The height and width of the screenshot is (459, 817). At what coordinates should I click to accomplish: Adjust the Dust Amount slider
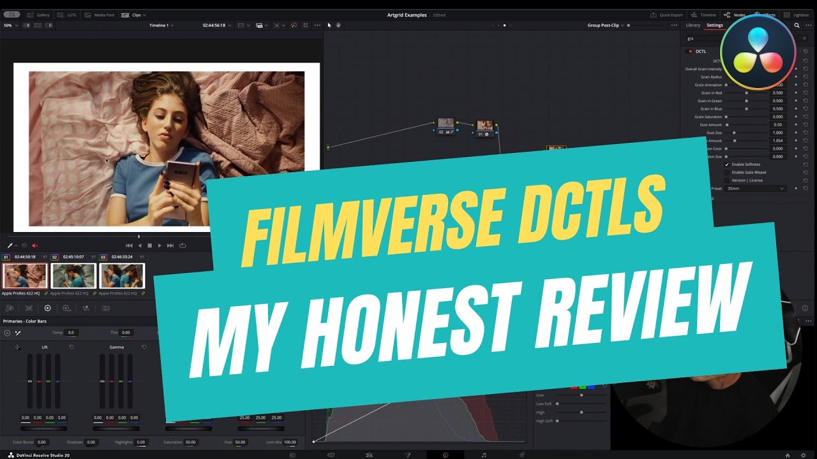click(747, 125)
